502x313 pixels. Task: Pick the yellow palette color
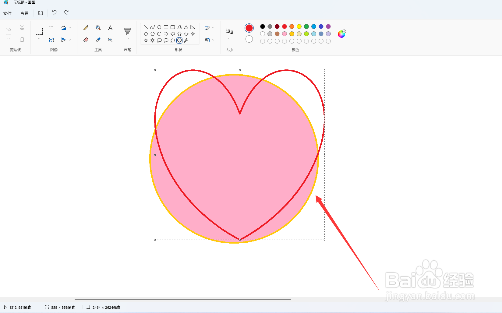[299, 26]
